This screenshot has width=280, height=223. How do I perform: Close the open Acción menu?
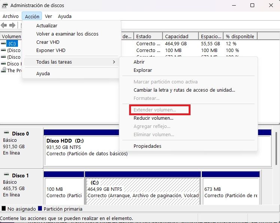coord(32,16)
